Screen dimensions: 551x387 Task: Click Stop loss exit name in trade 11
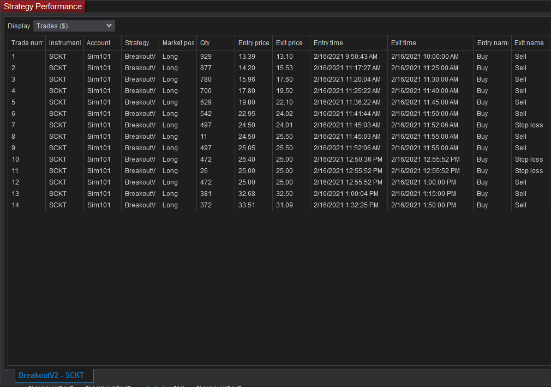click(x=529, y=171)
